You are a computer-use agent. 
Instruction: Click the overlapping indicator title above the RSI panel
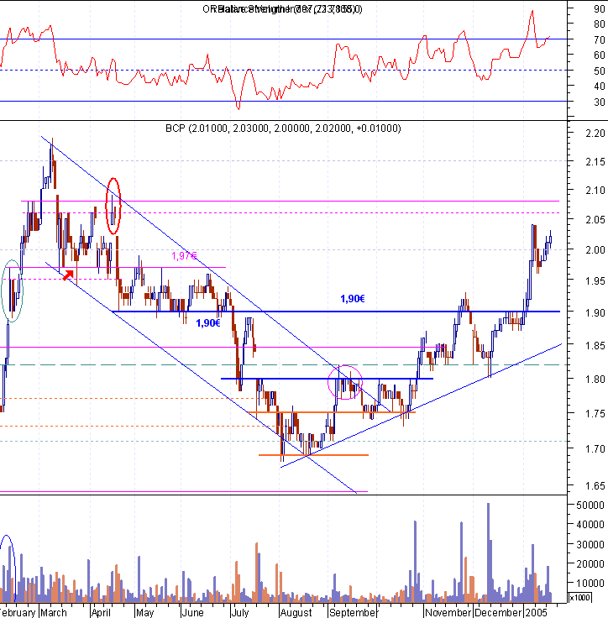(282, 9)
